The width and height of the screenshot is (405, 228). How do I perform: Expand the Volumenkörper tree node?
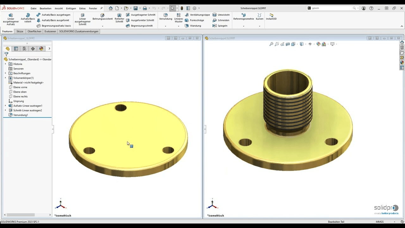coord(5,78)
